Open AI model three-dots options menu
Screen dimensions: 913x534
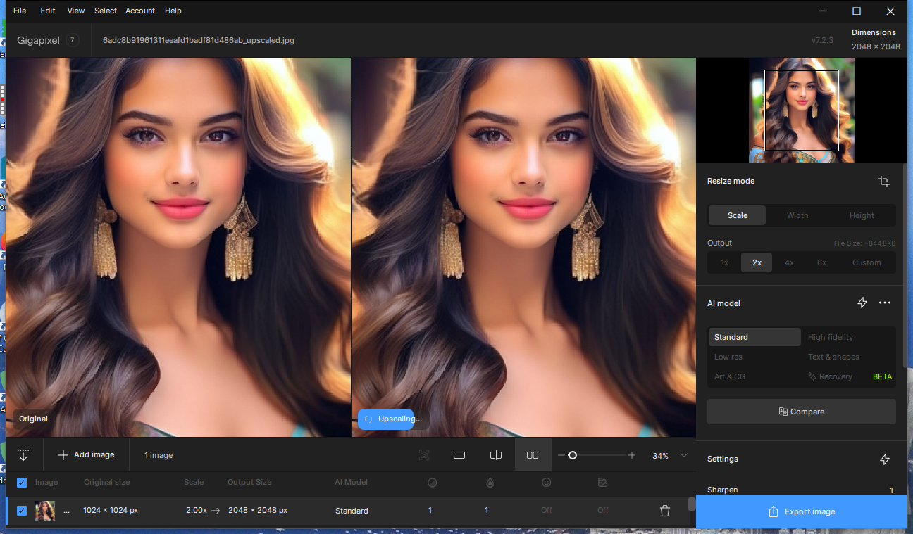point(885,303)
